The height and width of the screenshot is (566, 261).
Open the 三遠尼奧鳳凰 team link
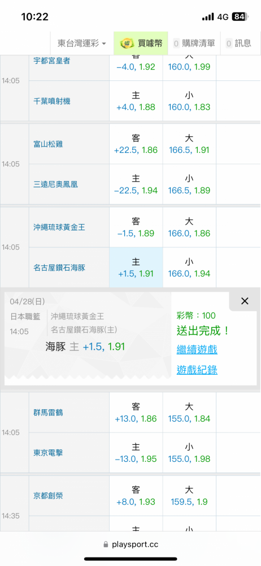(x=55, y=185)
